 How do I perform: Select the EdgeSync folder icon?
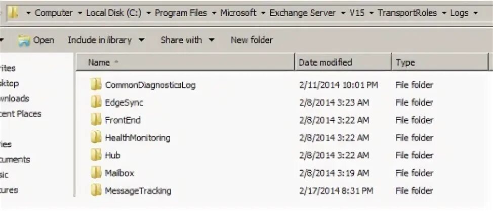[96, 102]
